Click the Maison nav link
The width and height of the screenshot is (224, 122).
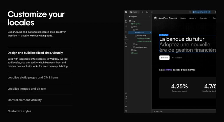point(183,18)
